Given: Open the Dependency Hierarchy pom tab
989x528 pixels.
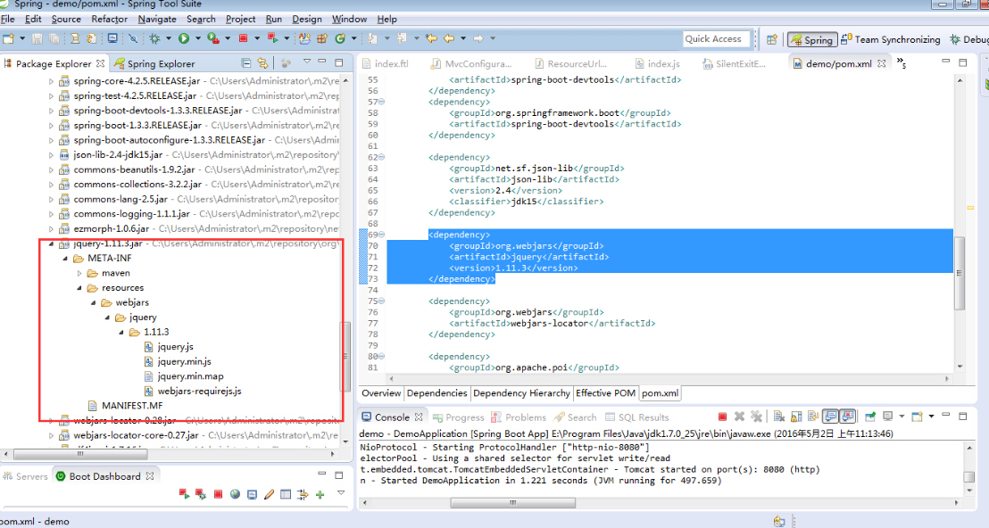Looking at the screenshot, I should point(521,393).
